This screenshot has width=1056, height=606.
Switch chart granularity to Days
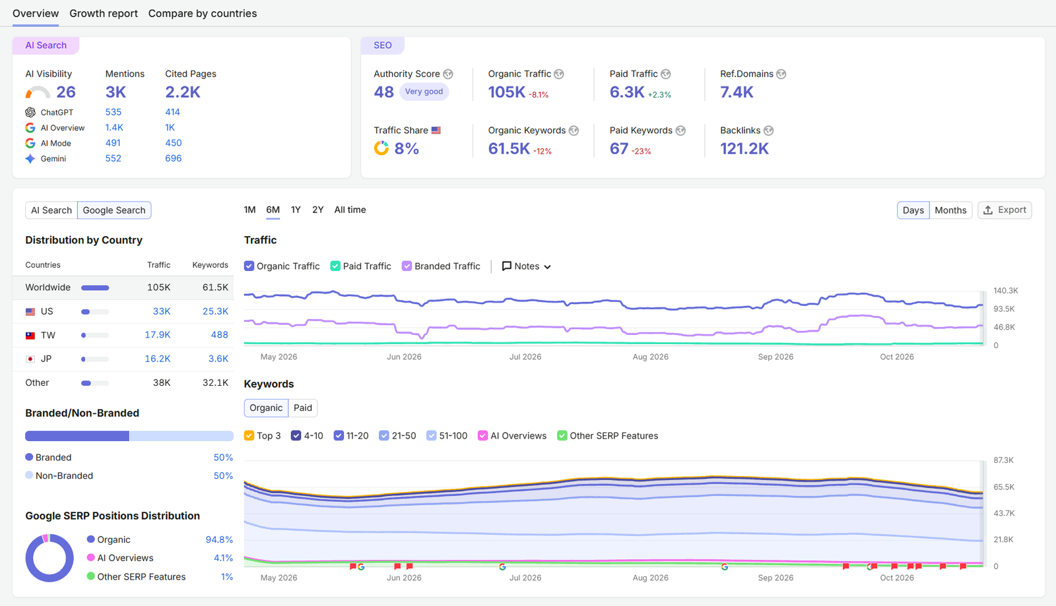pos(913,210)
